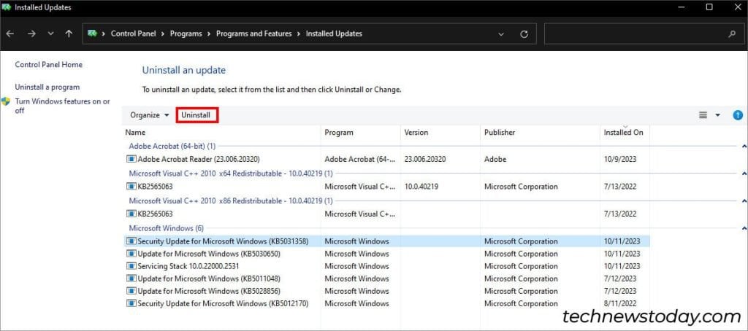Change your view icon
Viewport: 748px width, 331px height.
(x=703, y=114)
